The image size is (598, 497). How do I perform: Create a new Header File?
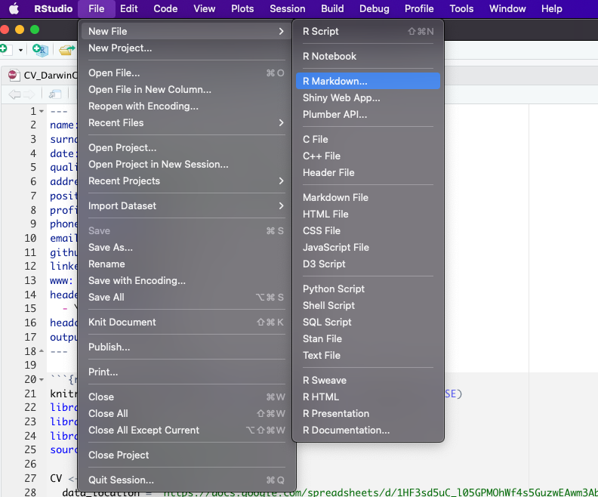[x=368, y=172]
